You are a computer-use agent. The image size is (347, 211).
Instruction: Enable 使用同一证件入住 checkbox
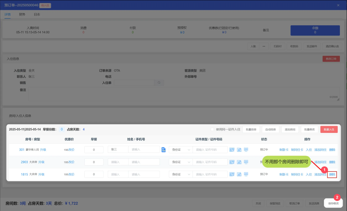coord(212,129)
